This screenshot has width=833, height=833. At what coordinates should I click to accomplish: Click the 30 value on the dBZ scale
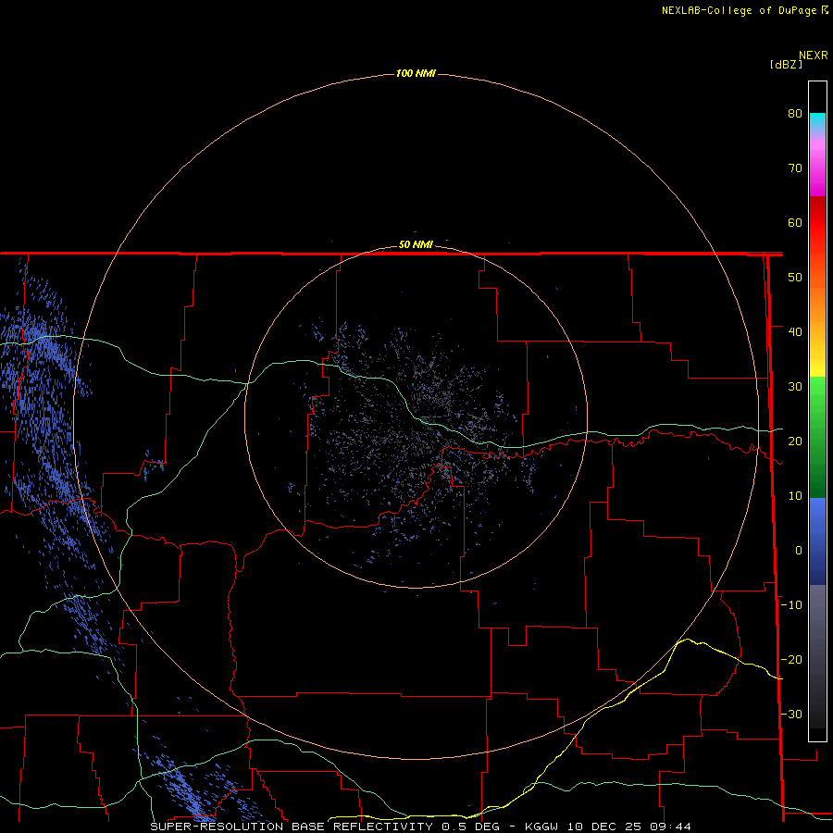795,387
